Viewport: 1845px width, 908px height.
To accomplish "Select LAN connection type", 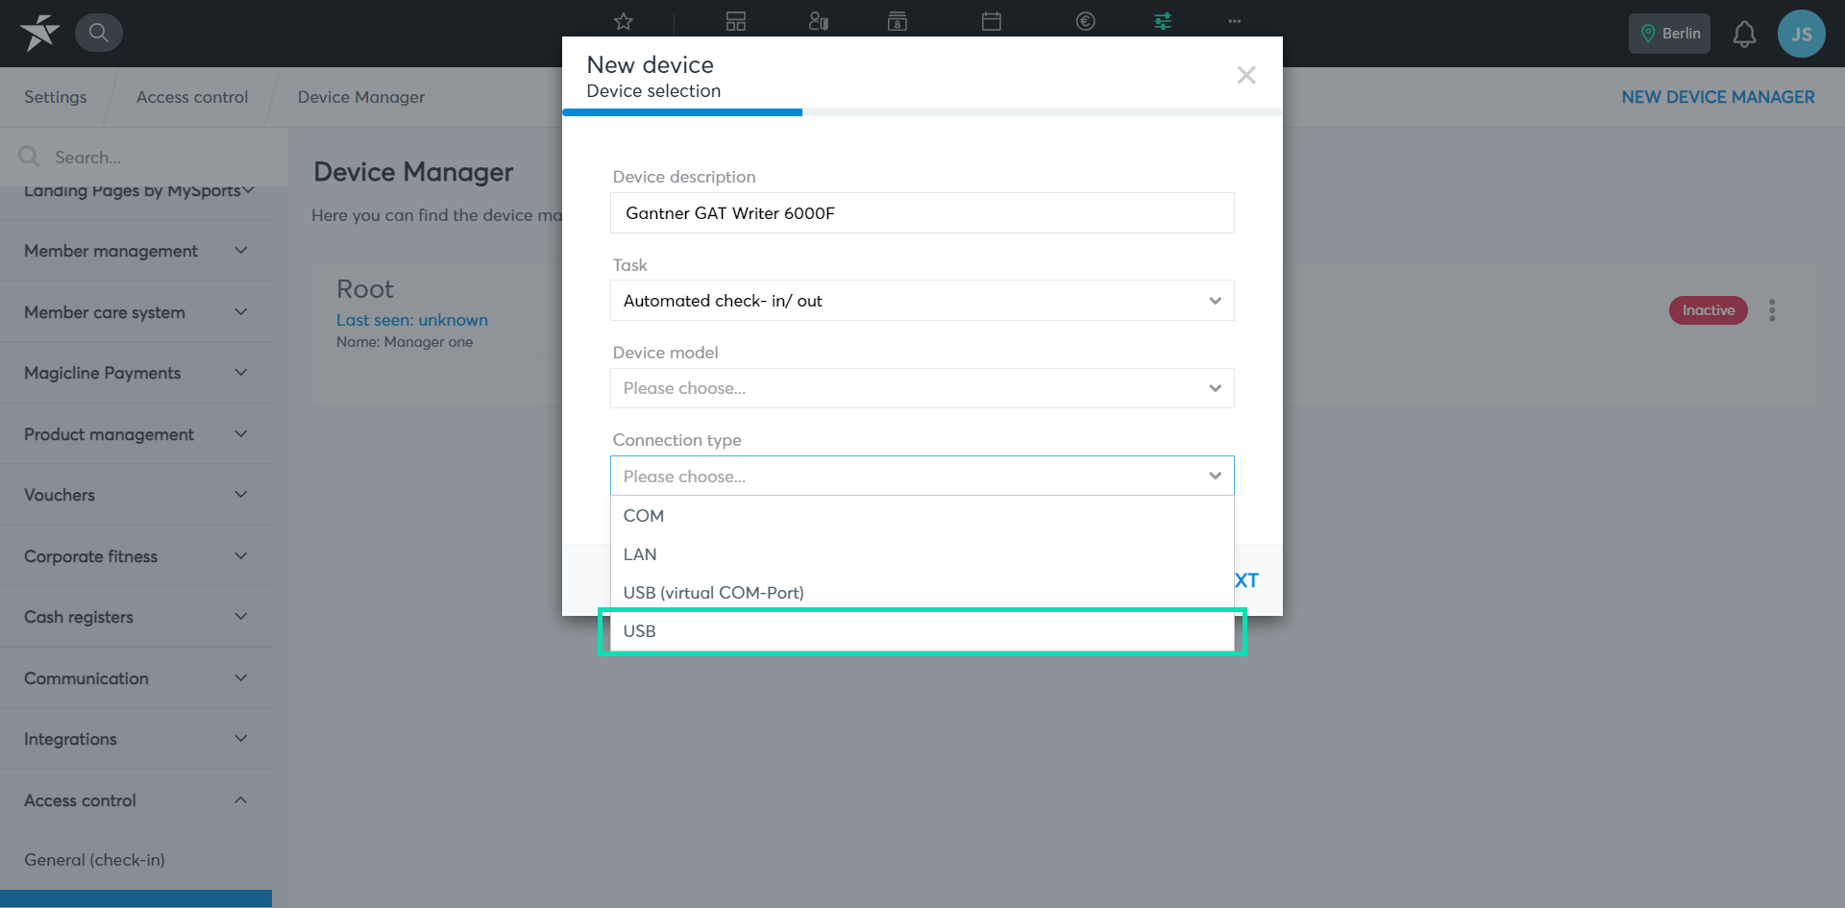I will pyautogui.click(x=922, y=554).
